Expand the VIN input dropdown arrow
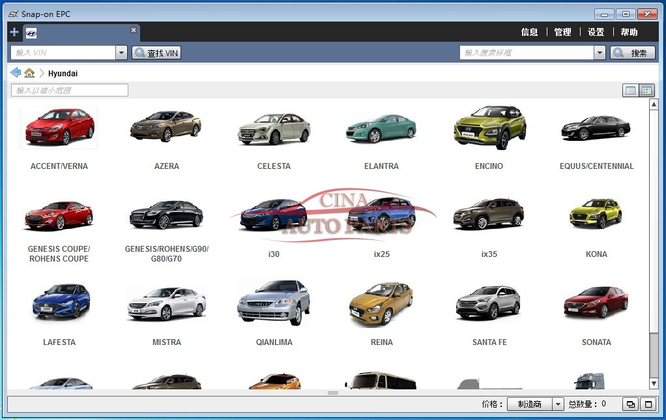 121,53
